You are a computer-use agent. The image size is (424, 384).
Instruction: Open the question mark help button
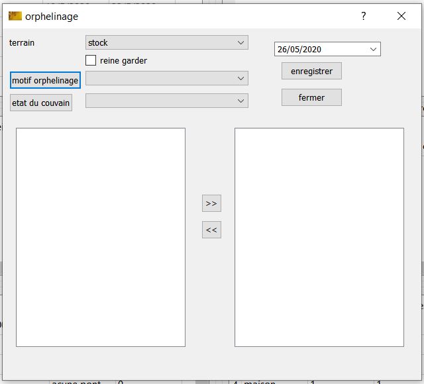(363, 16)
